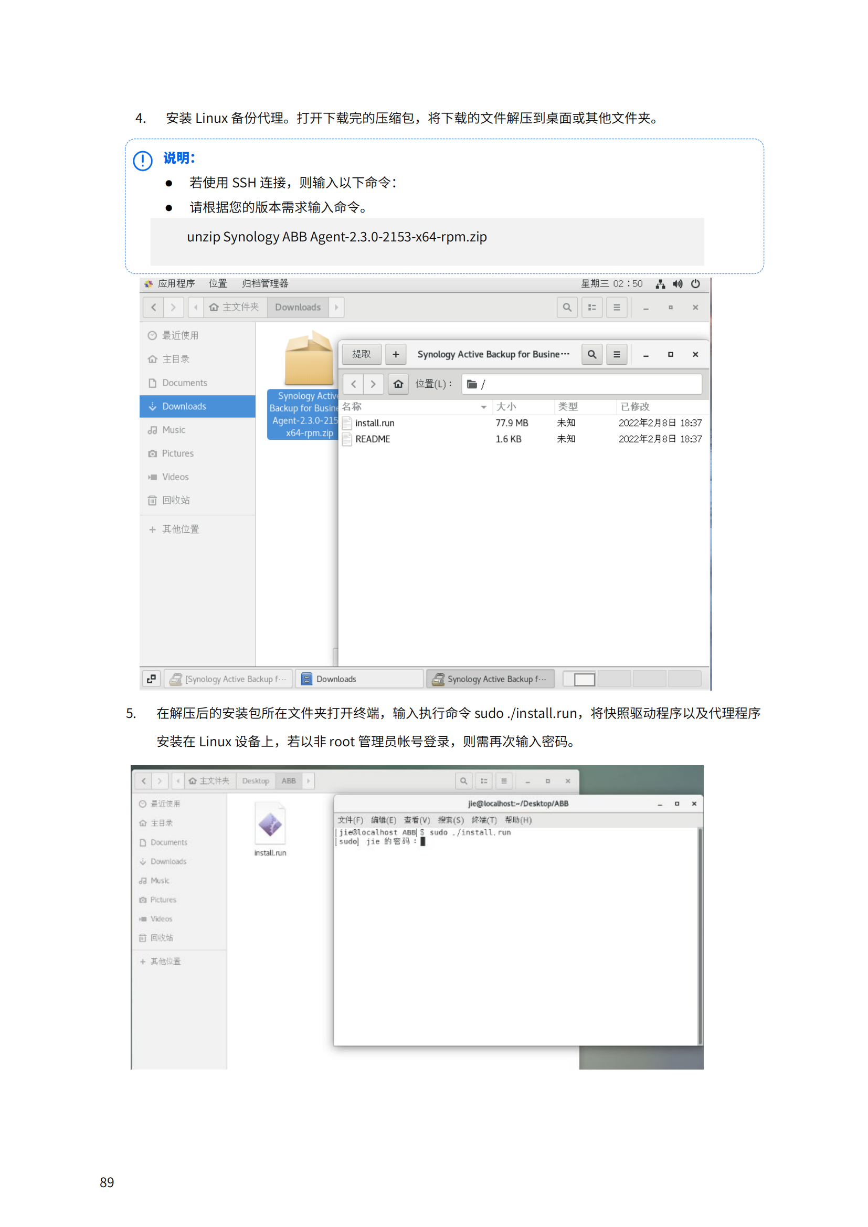Screen dimensions: 868x1227
Task: Click the search icon in ABB file manager
Action: pyautogui.click(x=463, y=781)
